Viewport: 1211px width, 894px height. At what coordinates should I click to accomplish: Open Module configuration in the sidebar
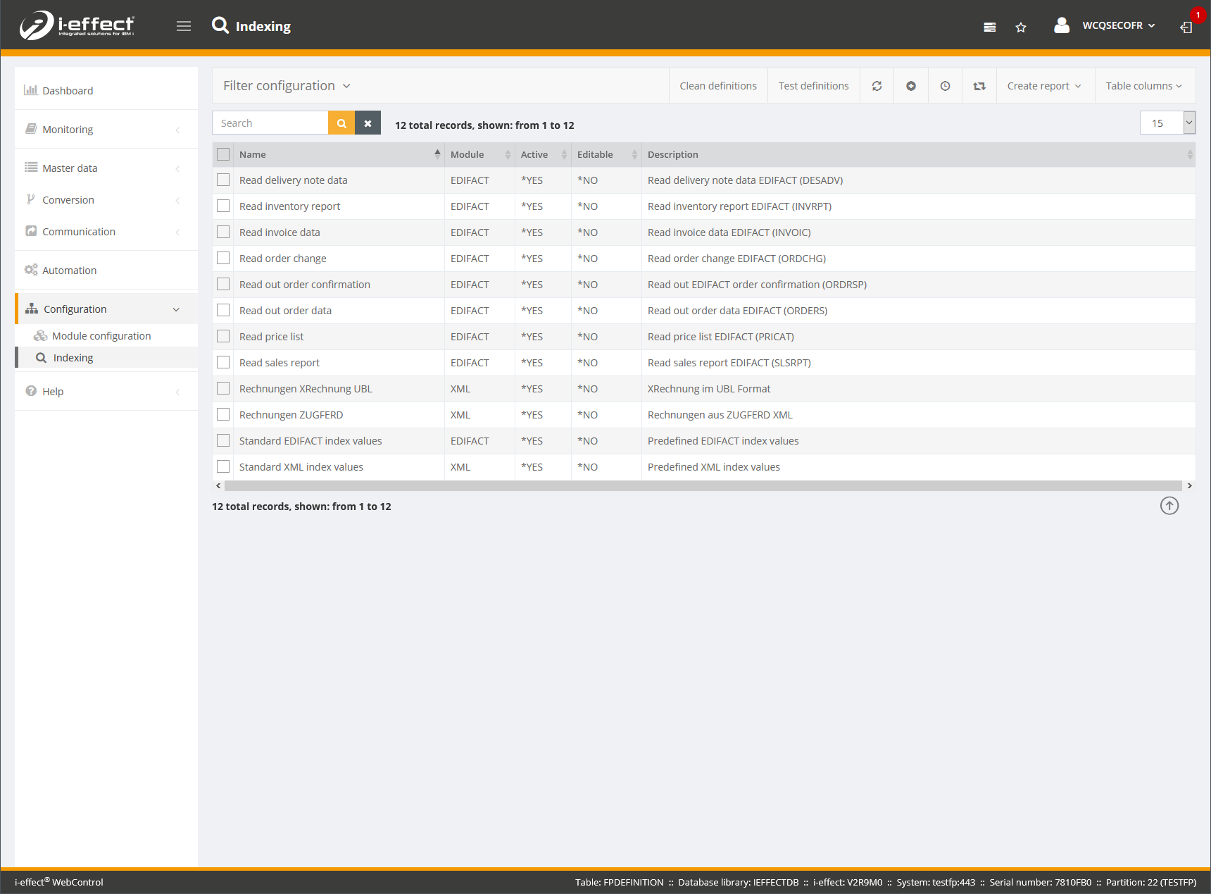tap(101, 336)
